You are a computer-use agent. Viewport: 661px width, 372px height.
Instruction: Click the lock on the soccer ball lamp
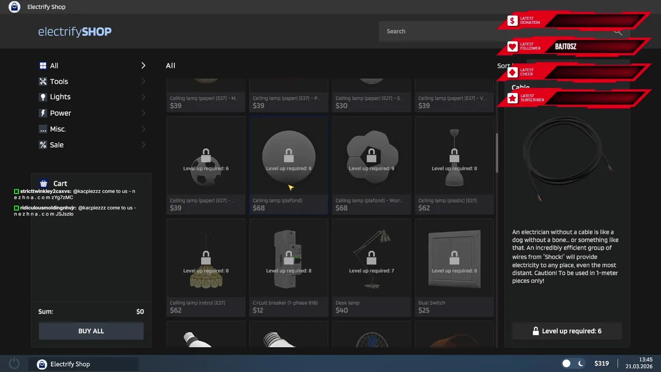[x=206, y=156]
